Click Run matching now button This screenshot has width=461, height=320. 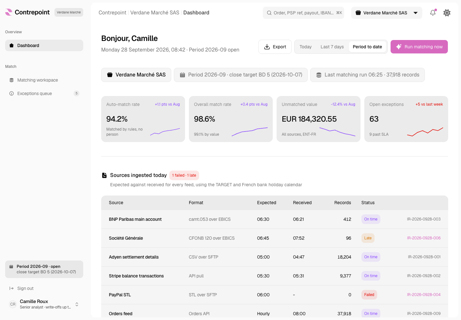(419, 47)
